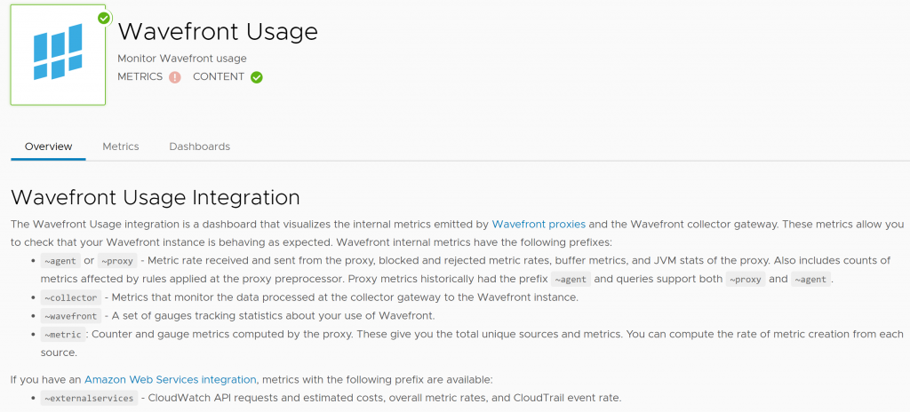Click the green CONTENT check icon
Screen dimensions: 910x412
tap(257, 76)
